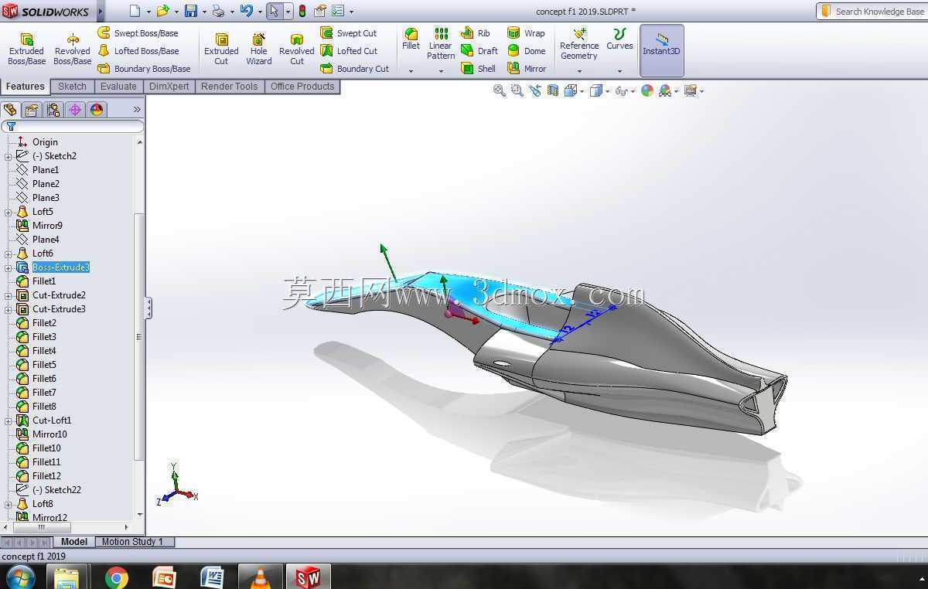Open the ConfigurationManager panel tab

pyautogui.click(x=53, y=110)
